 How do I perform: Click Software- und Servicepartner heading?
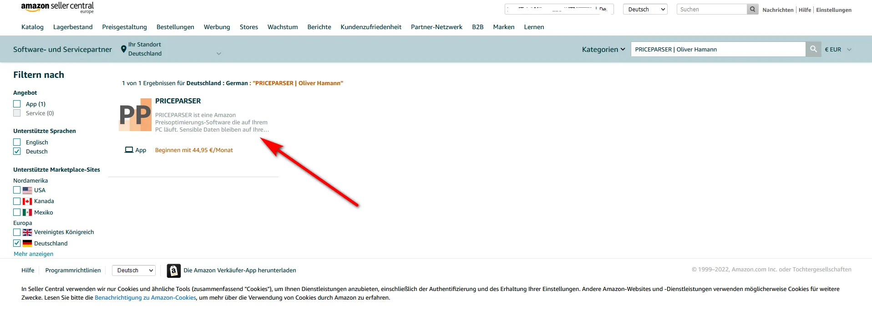click(62, 49)
